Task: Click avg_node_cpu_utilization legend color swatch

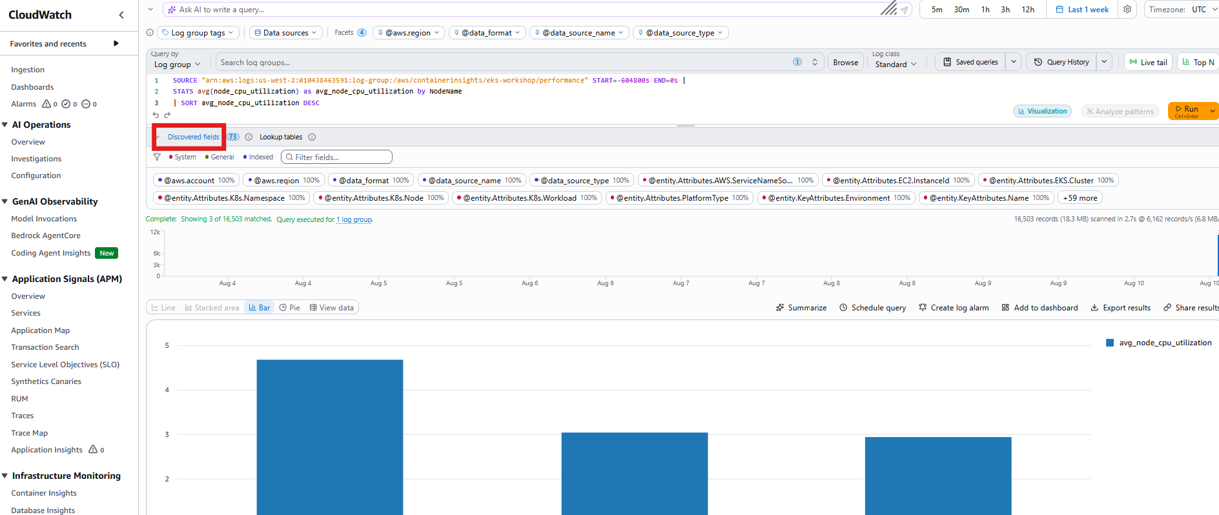Action: (1110, 343)
